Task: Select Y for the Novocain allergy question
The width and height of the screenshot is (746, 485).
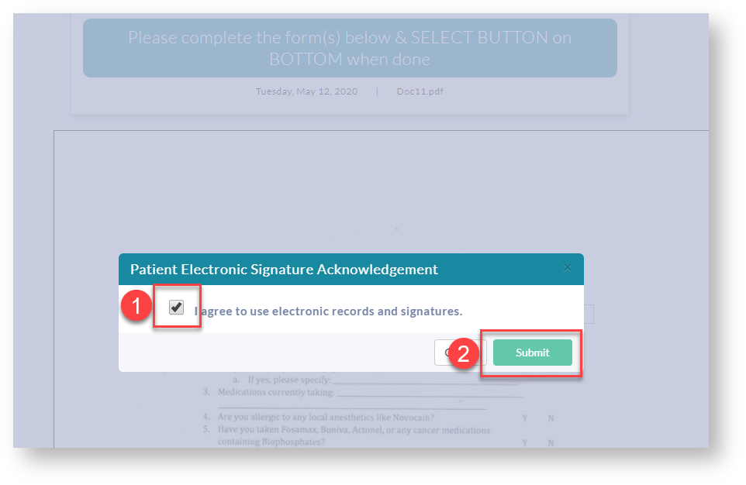Action: 525,418
